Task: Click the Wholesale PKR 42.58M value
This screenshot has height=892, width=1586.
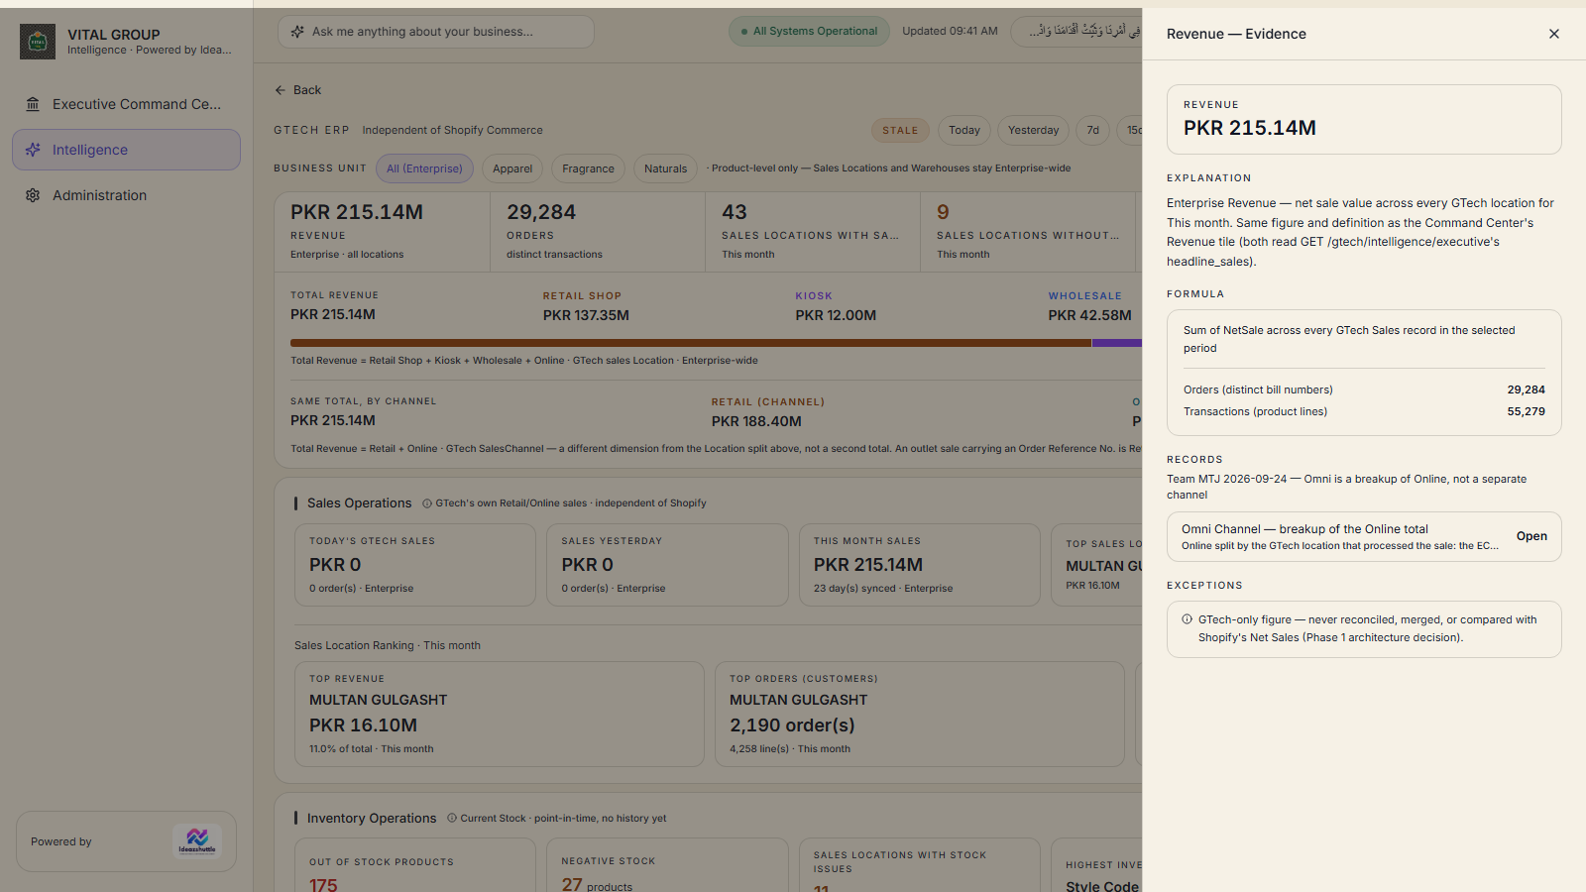Action: click(1089, 315)
